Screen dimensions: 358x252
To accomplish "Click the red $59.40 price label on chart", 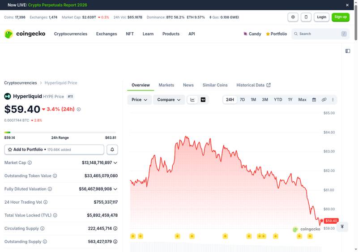I will coord(331,221).
